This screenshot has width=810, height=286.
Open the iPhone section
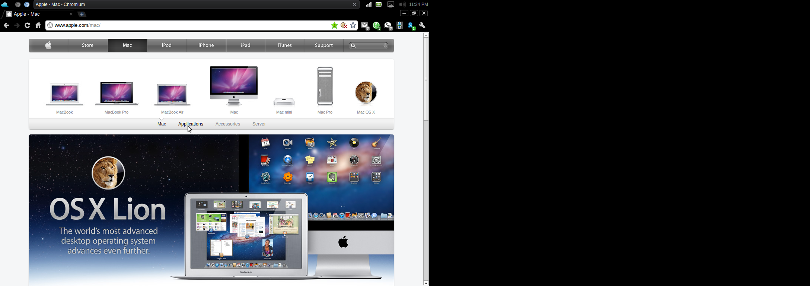pyautogui.click(x=207, y=45)
